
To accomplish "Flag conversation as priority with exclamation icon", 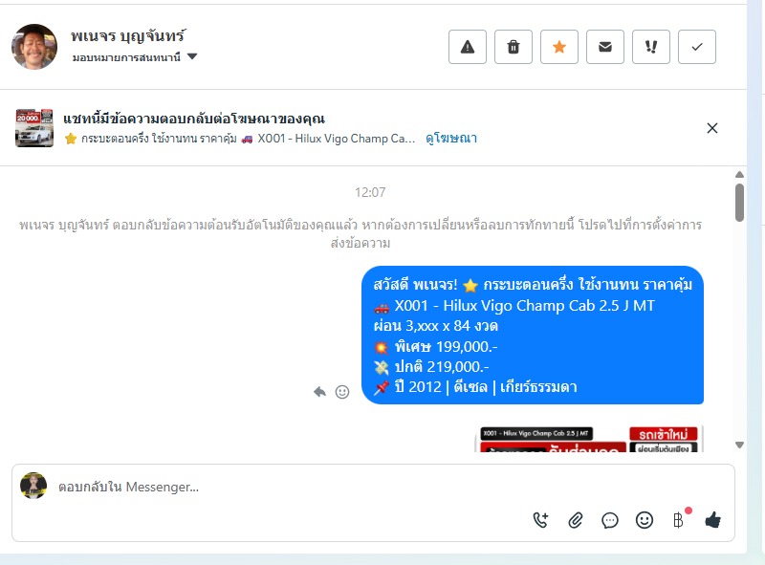I will click(651, 47).
